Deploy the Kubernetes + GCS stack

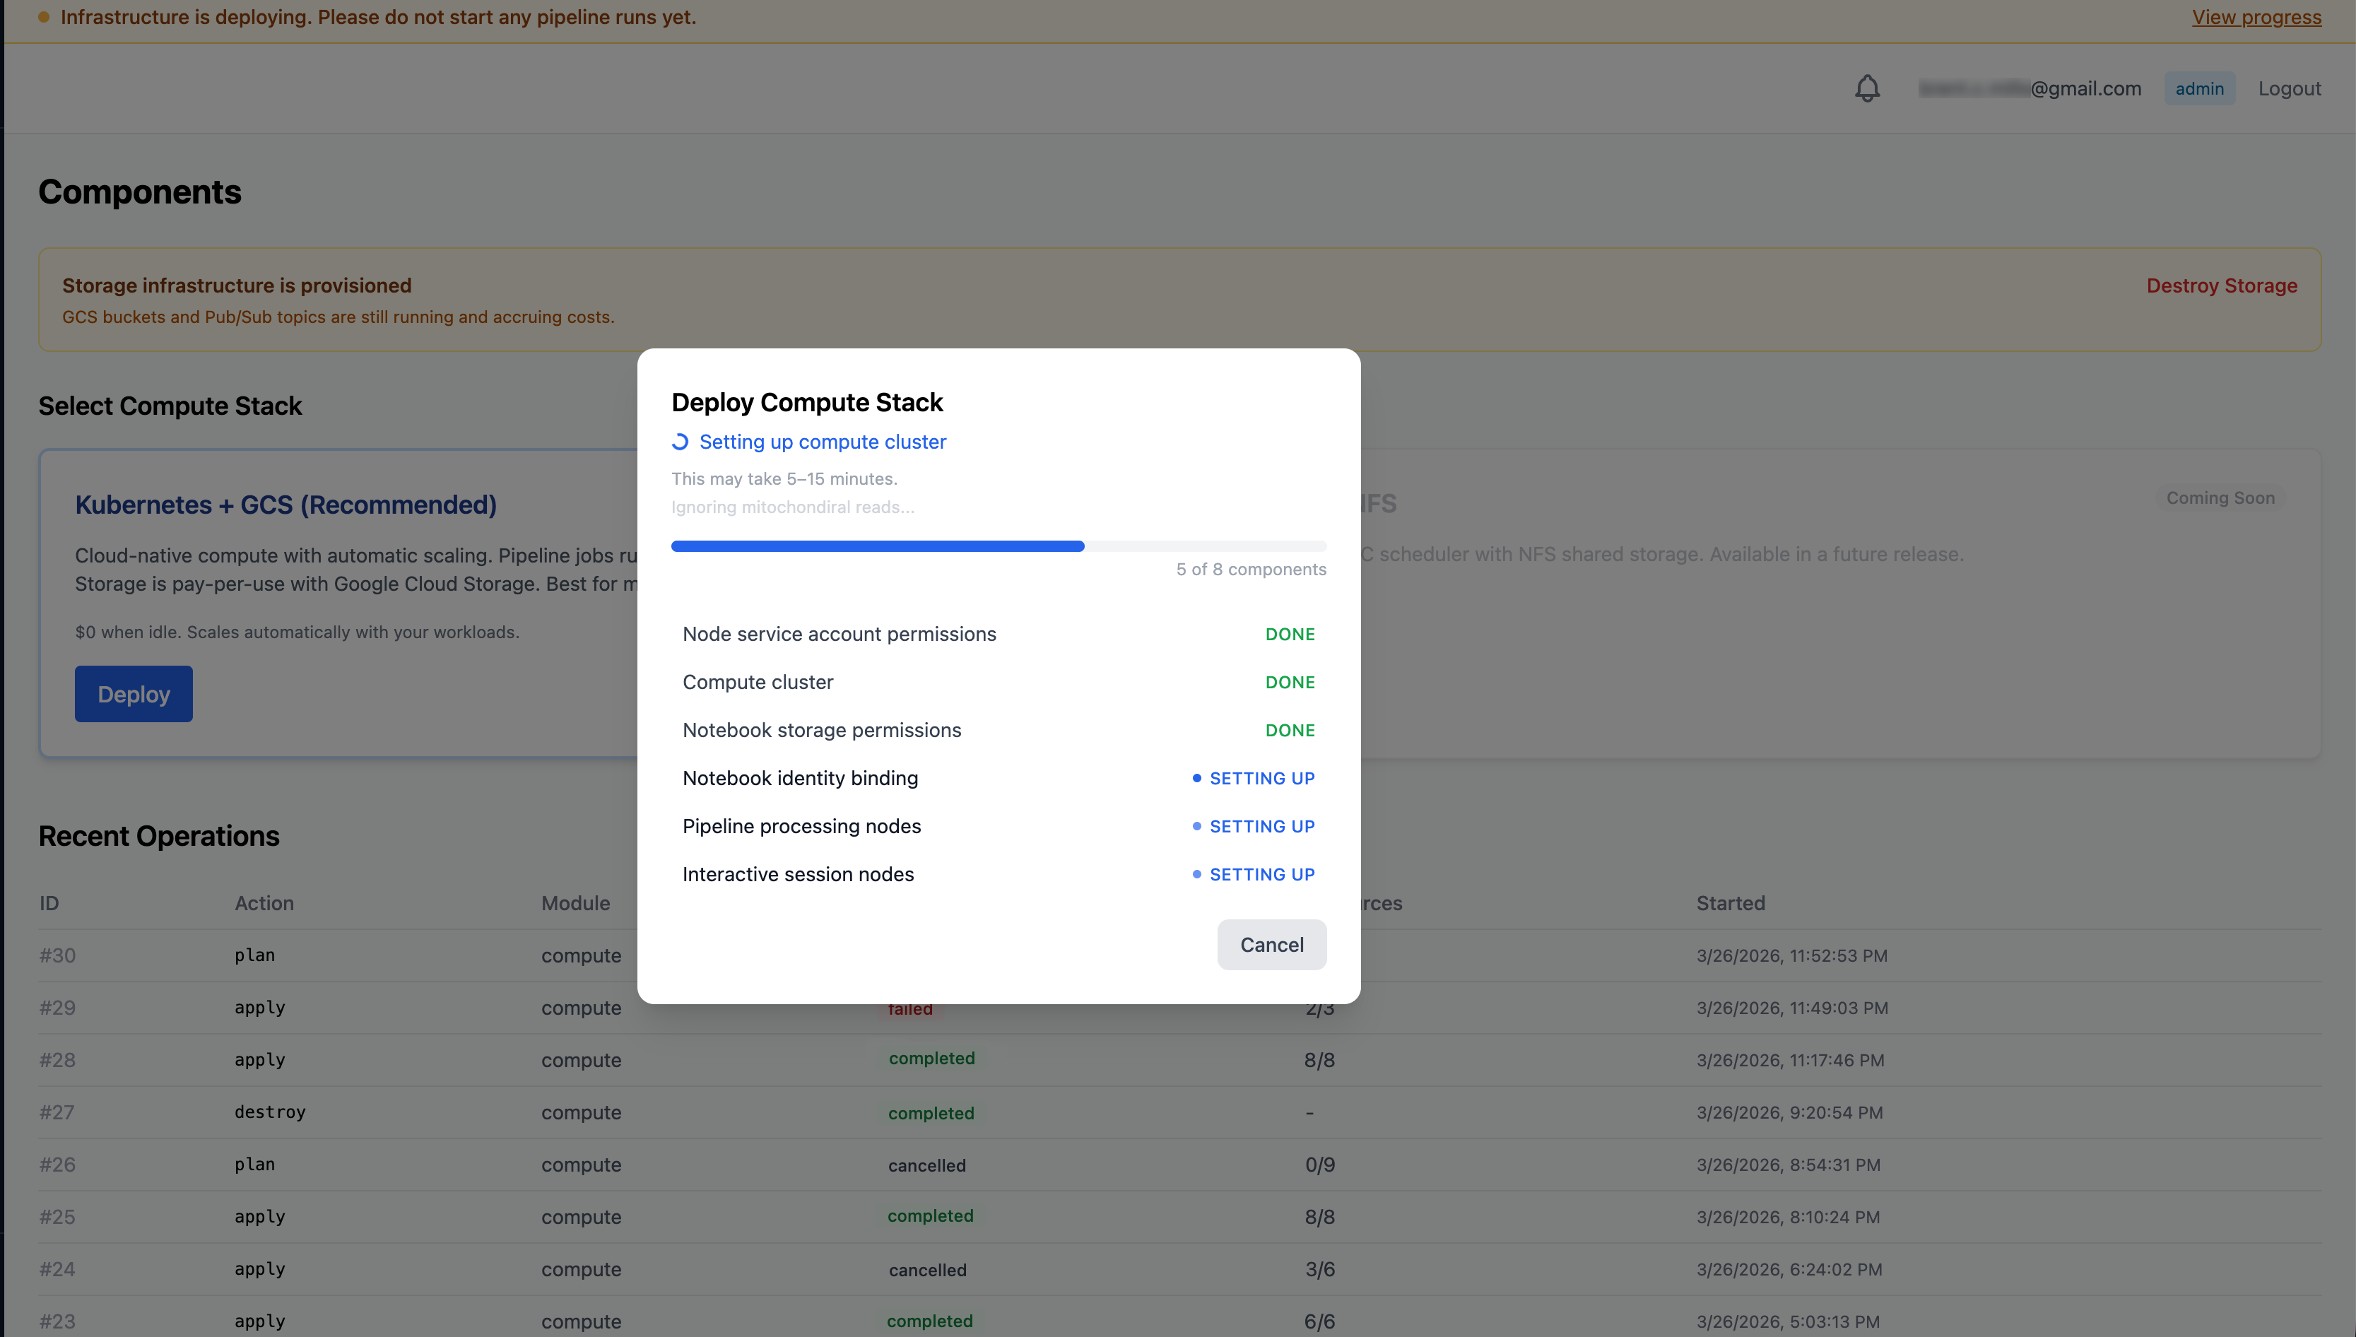(x=134, y=694)
